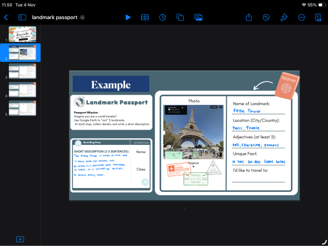
Task: Play the slideshow presentation
Action: click(128, 17)
